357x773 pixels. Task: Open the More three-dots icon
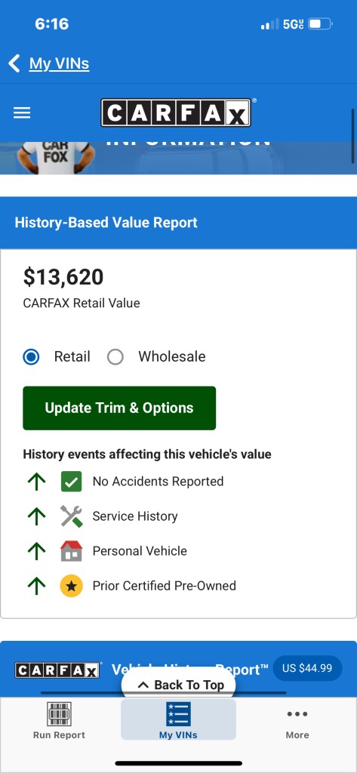[297, 713]
